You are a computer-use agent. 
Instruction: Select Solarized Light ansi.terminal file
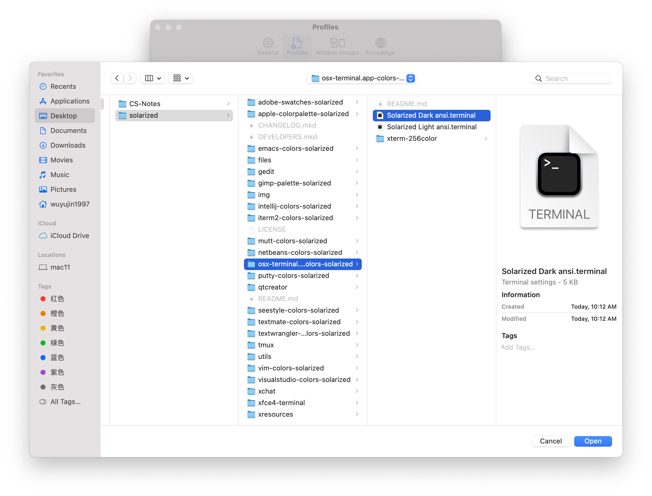click(431, 127)
